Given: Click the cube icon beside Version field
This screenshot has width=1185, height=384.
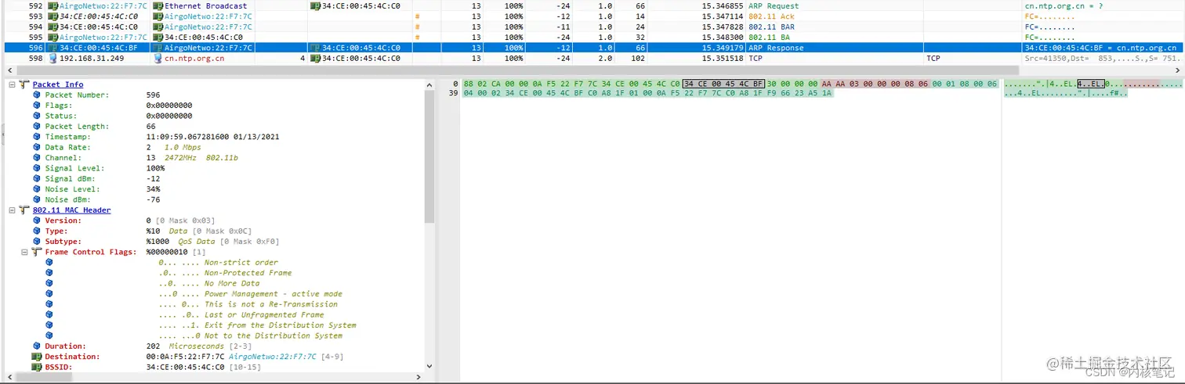Looking at the screenshot, I should point(37,221).
